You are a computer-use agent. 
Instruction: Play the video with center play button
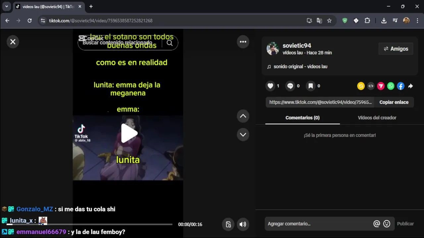coord(129,134)
